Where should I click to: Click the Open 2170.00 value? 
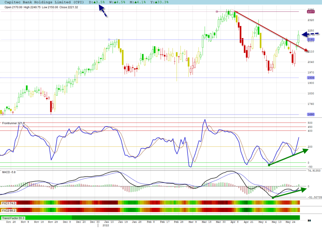13,7
